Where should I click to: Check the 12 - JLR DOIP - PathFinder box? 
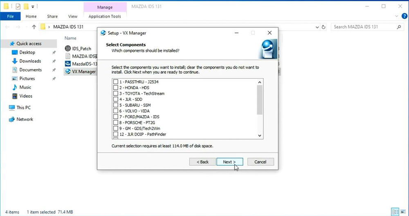[116, 134]
